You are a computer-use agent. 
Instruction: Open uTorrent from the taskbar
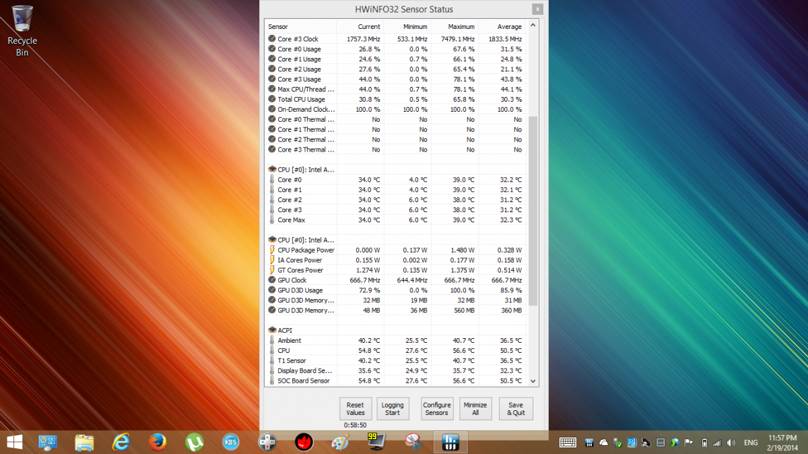[x=195, y=442]
